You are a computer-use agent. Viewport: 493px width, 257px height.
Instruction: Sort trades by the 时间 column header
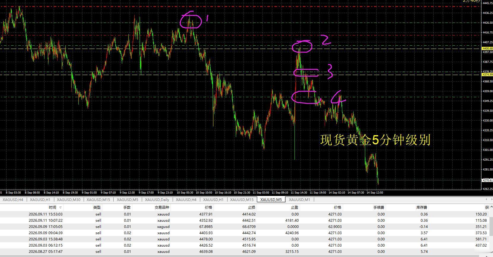(53, 207)
